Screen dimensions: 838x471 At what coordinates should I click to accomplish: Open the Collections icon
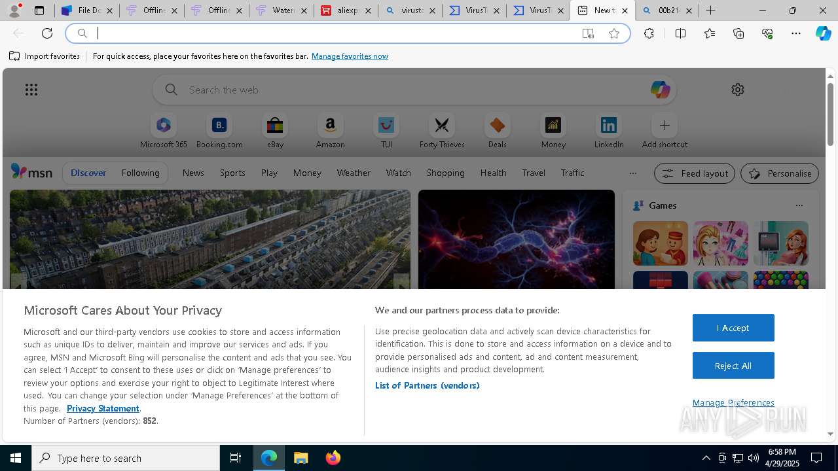pyautogui.click(x=738, y=33)
